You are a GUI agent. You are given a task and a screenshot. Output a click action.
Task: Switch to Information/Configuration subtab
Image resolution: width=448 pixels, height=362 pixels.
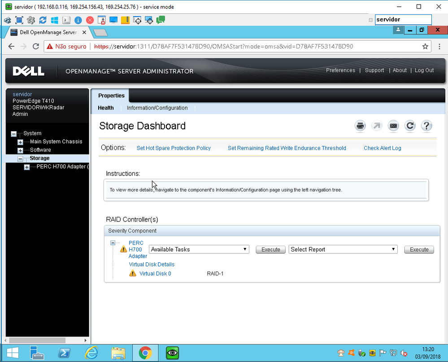(x=157, y=108)
